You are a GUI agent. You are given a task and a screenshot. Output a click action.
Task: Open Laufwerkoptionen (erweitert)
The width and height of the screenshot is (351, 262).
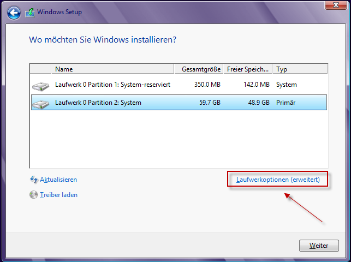(x=278, y=180)
